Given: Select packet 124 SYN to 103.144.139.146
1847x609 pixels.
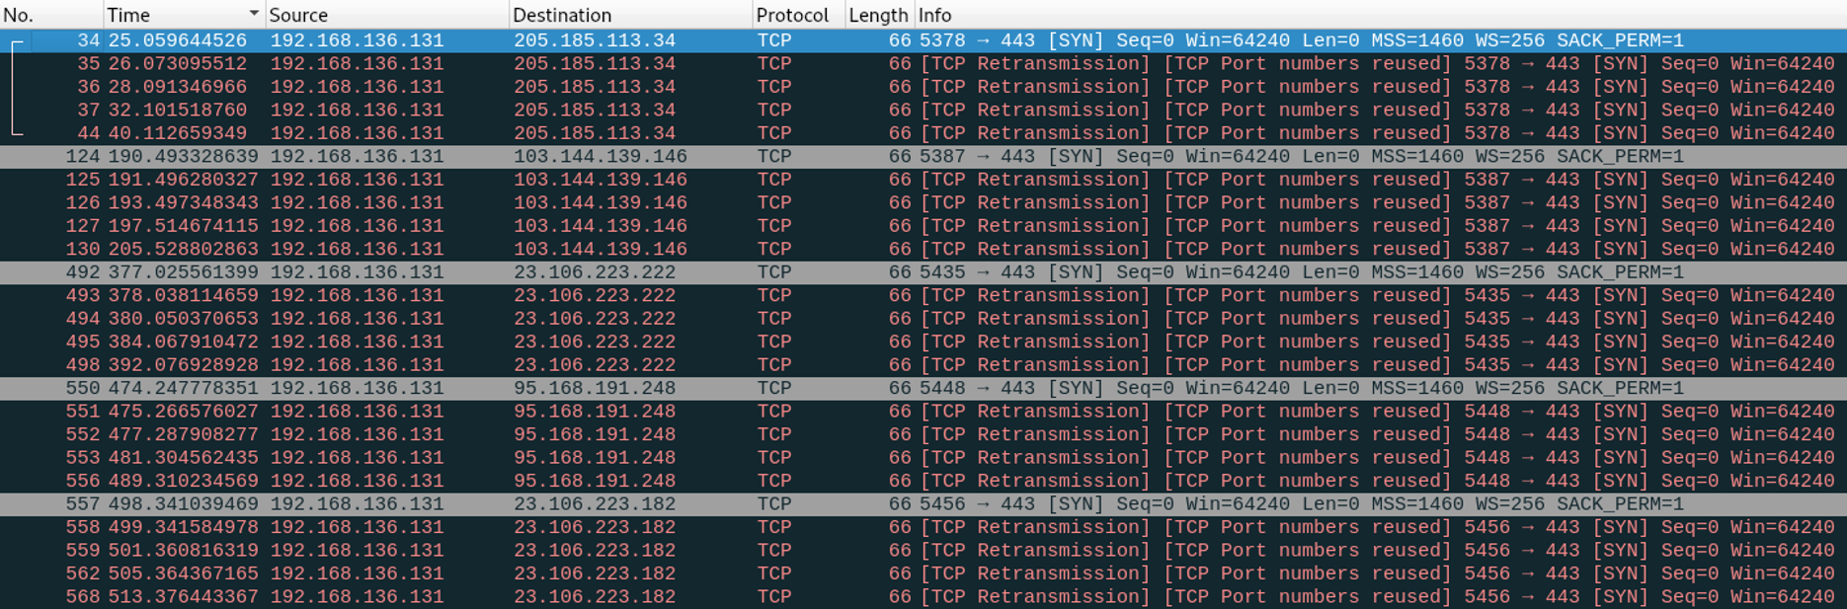Looking at the screenshot, I should point(923,157).
